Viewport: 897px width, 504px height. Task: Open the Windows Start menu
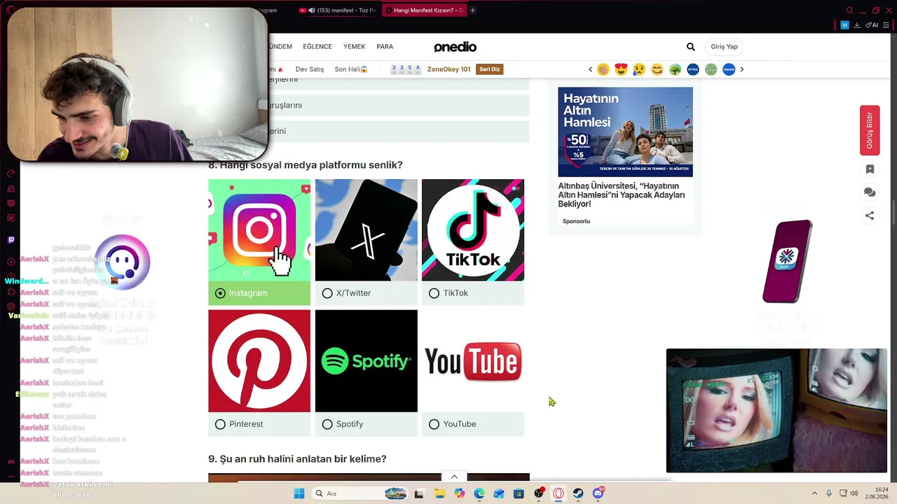(299, 493)
